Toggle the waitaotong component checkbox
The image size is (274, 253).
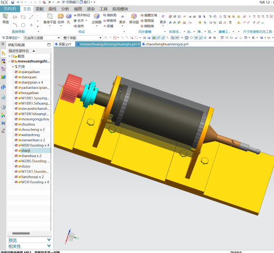[16, 135]
